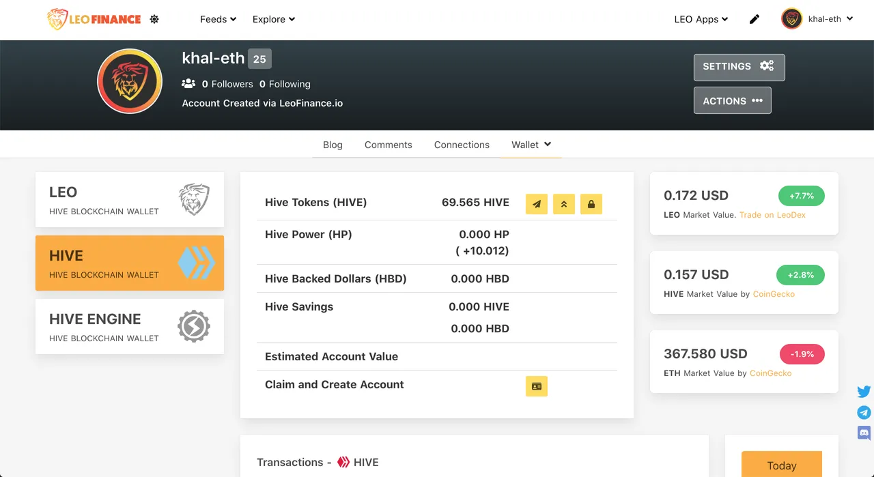Image resolution: width=874 pixels, height=477 pixels.
Task: Click the pencil write-post icon
Action: coord(755,19)
